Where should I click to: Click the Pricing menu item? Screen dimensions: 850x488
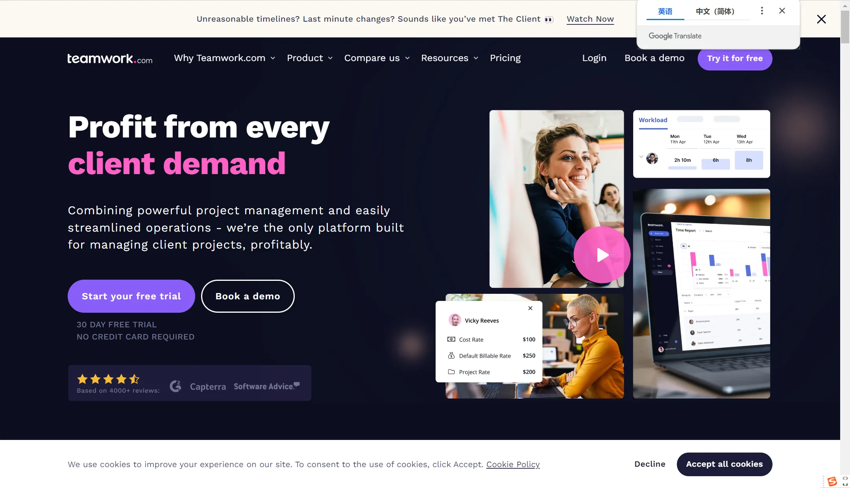[x=505, y=58]
